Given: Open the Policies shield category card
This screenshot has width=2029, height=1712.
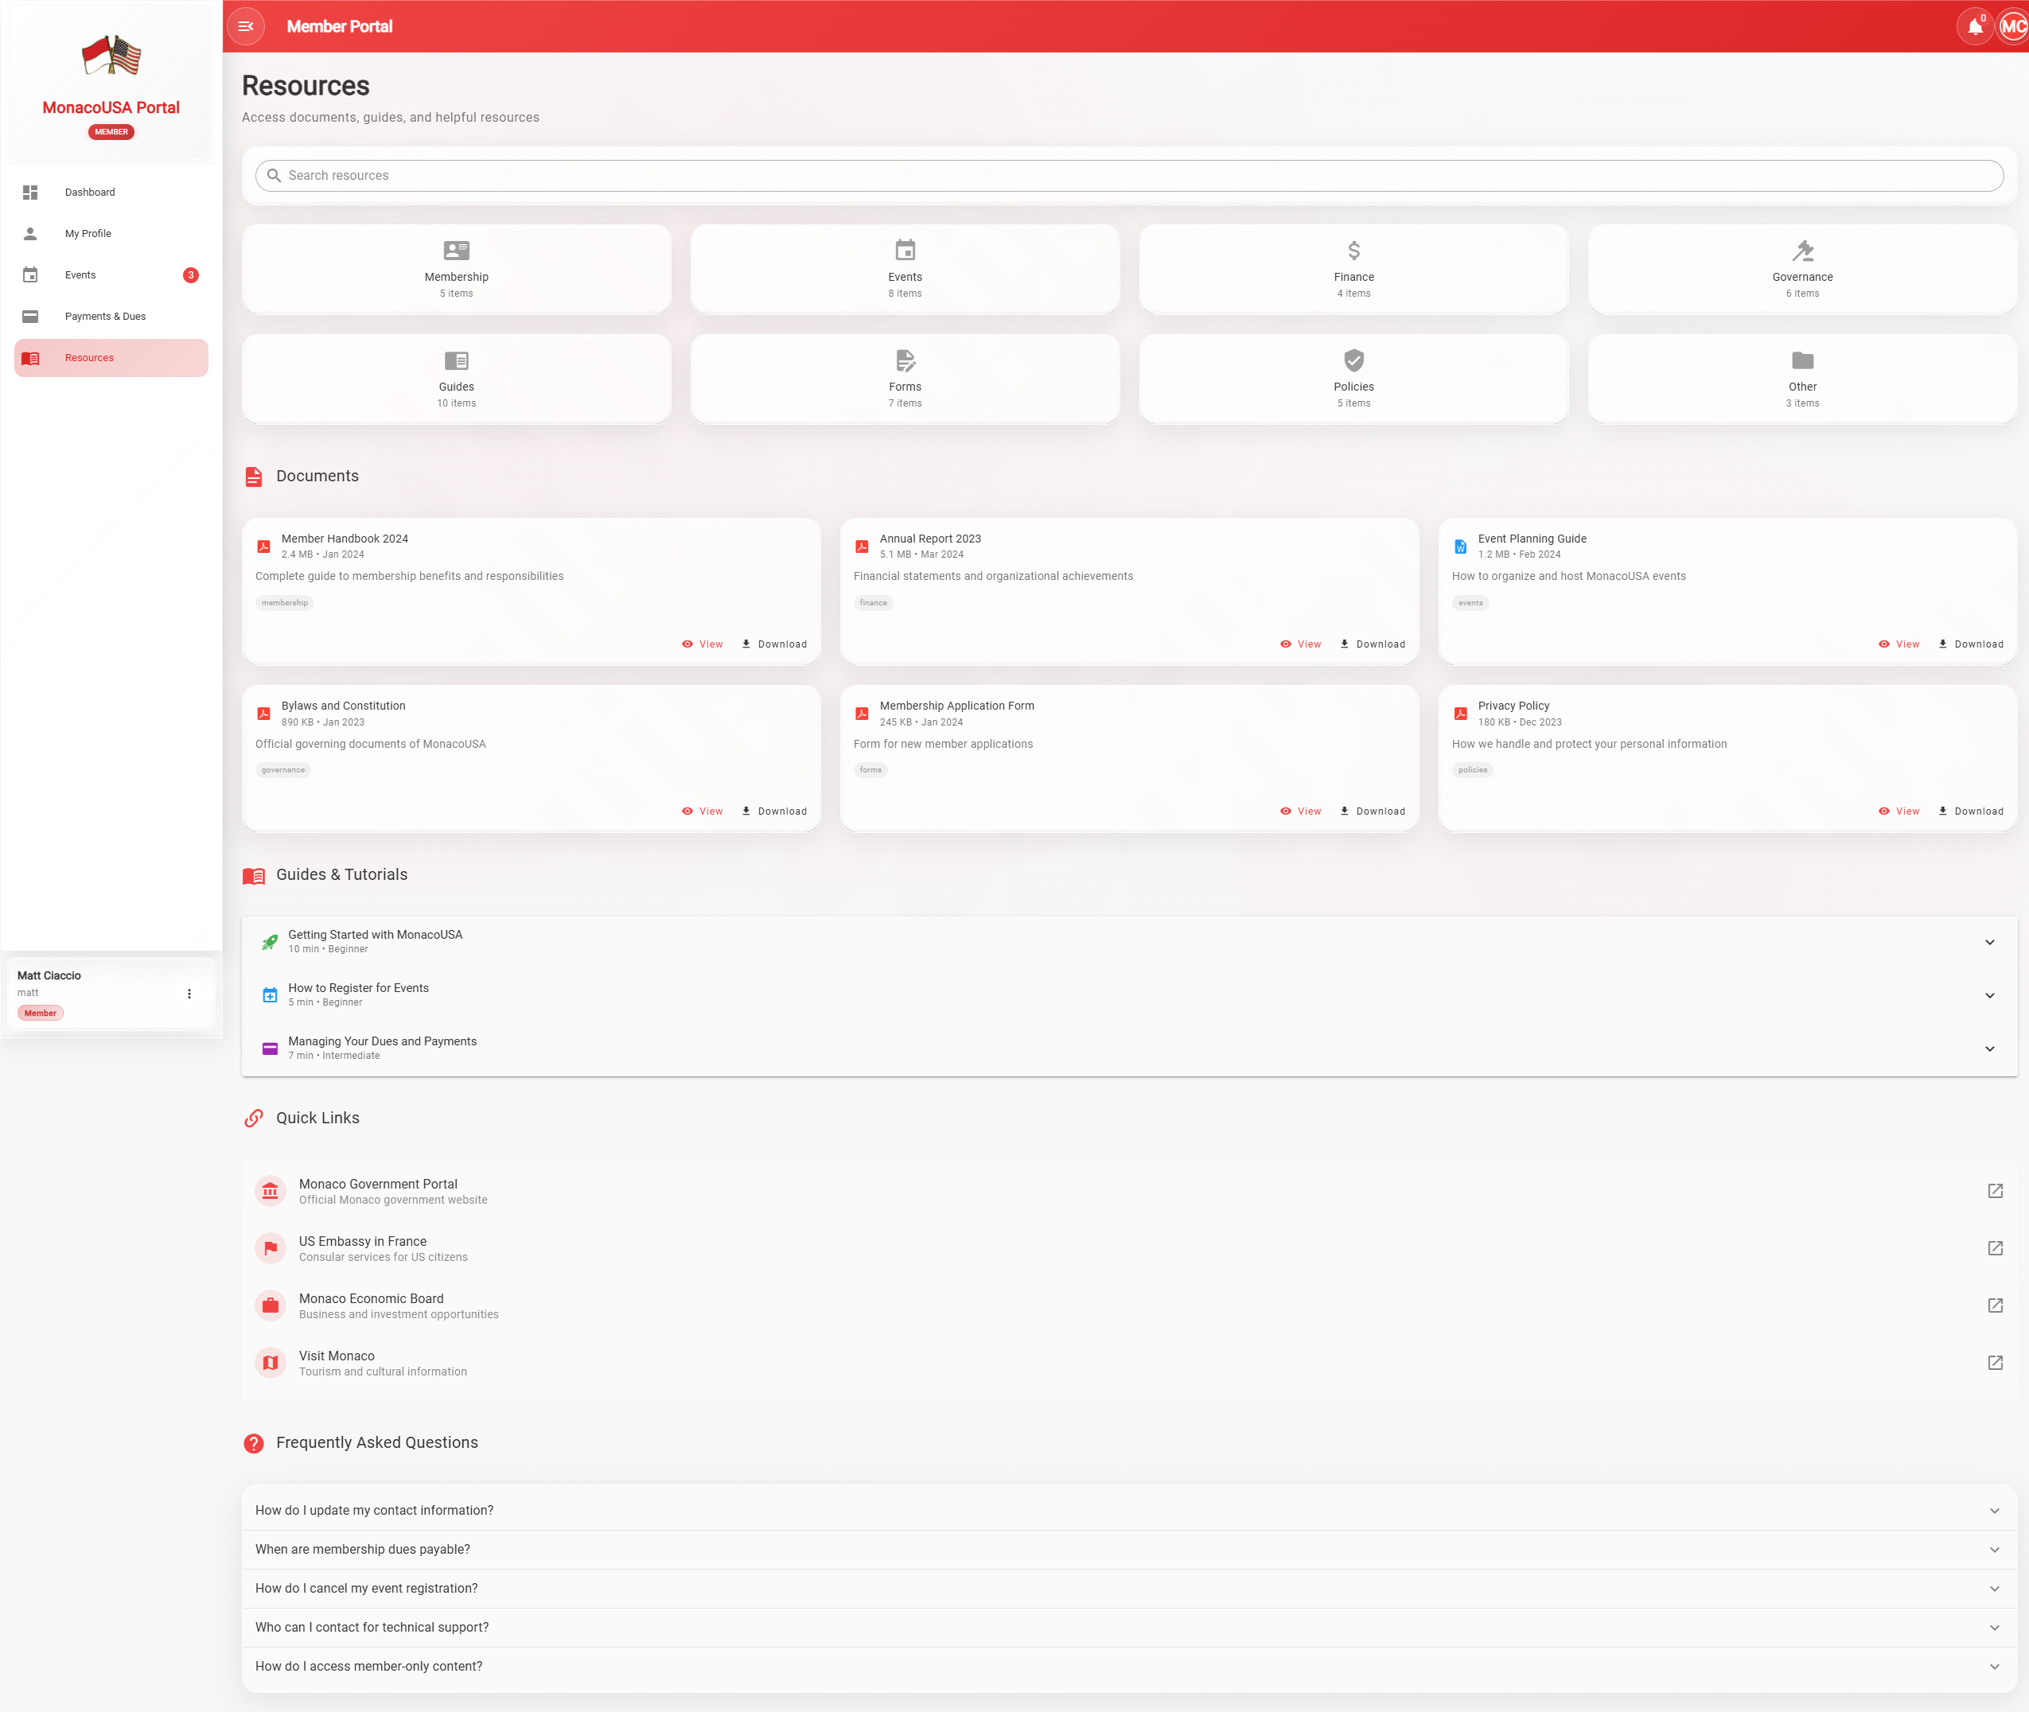Looking at the screenshot, I should [1353, 379].
